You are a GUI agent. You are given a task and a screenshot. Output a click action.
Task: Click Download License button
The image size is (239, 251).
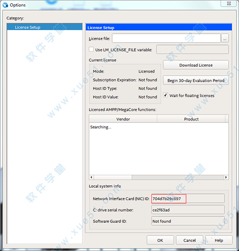[196, 65]
